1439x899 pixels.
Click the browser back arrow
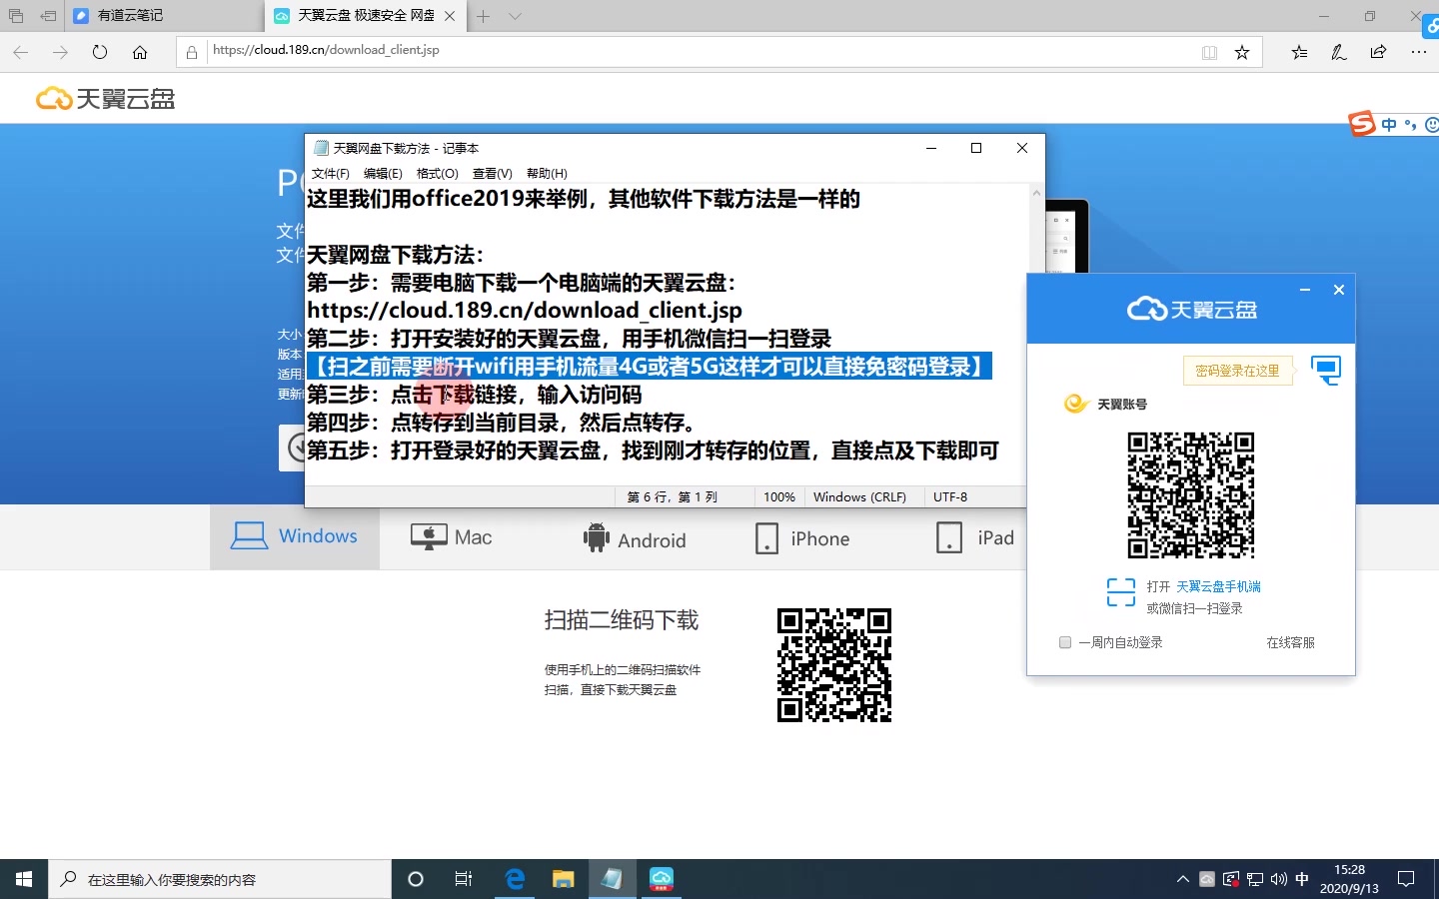[21, 52]
